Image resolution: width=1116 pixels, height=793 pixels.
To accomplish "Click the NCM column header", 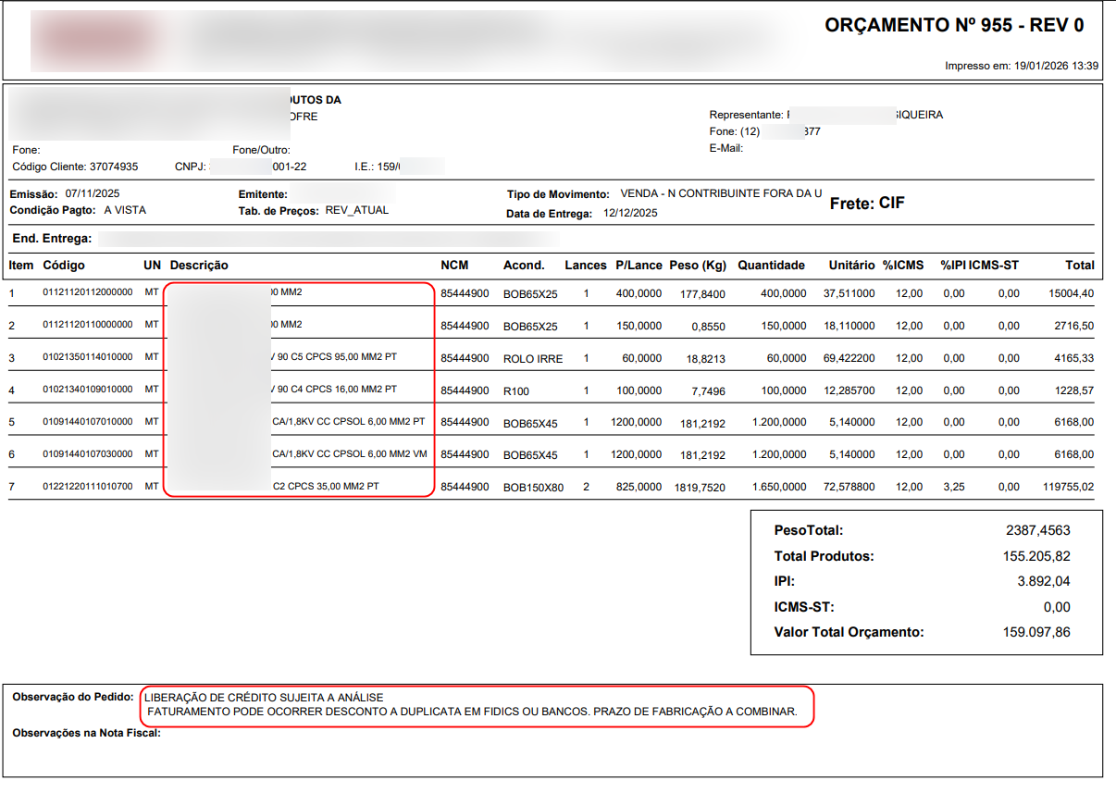I will point(454,266).
